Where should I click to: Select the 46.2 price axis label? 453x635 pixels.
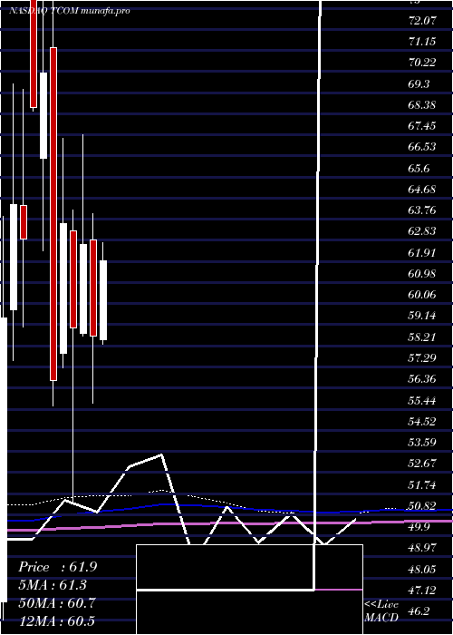point(419,611)
